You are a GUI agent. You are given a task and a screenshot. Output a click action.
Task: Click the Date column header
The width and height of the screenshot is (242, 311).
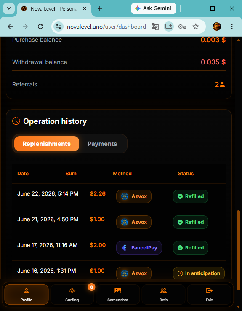(x=23, y=174)
